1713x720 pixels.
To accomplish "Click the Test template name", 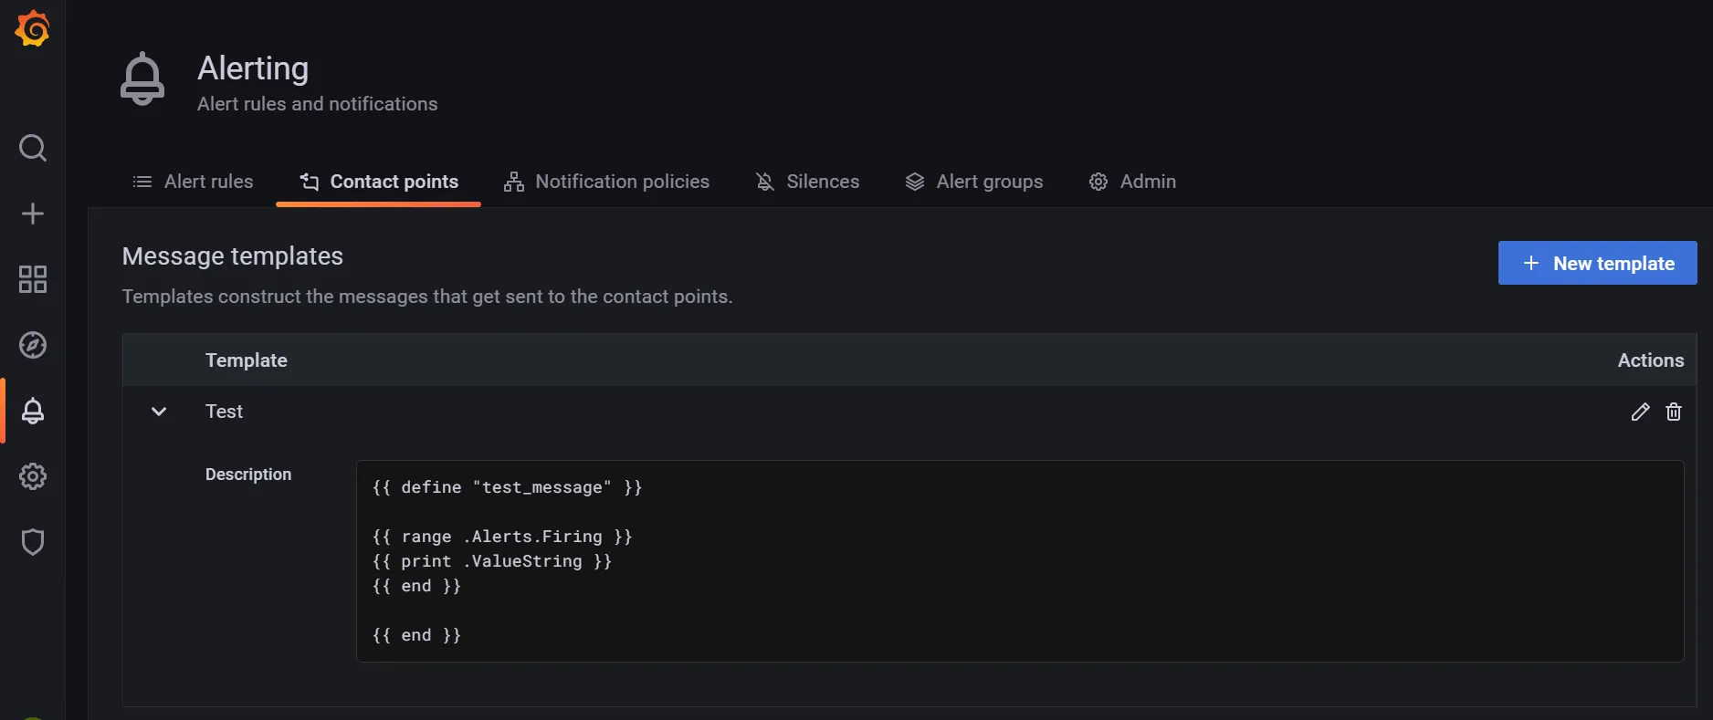I will 224,412.
